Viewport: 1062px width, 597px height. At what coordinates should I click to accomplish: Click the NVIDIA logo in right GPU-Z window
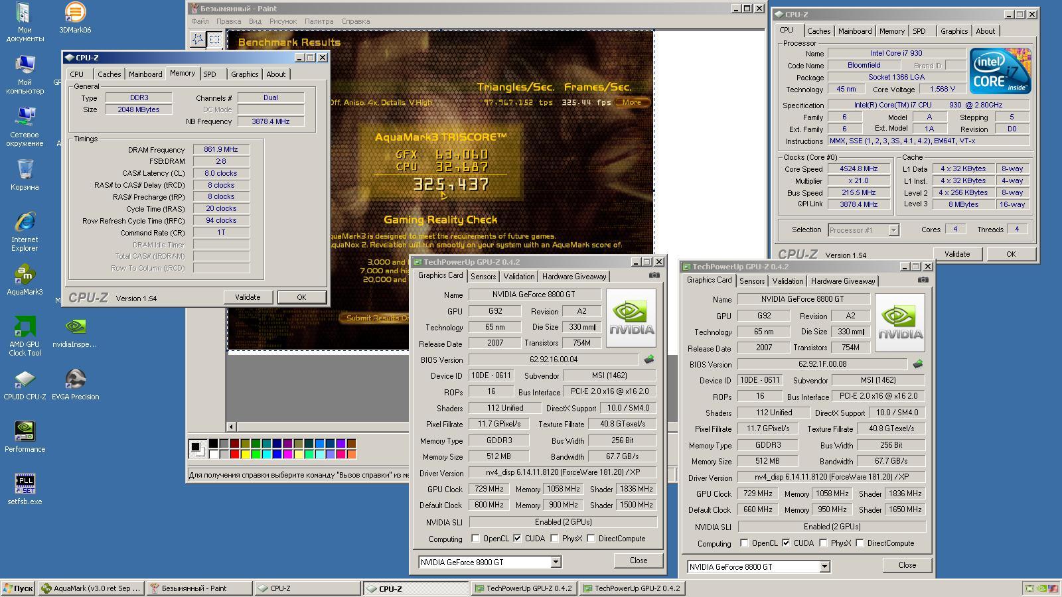(899, 322)
